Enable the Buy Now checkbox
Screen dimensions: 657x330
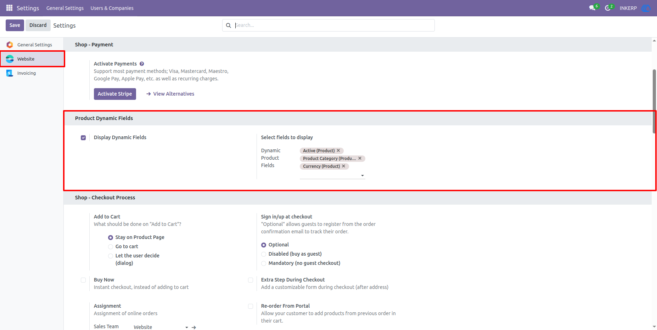[83, 280]
